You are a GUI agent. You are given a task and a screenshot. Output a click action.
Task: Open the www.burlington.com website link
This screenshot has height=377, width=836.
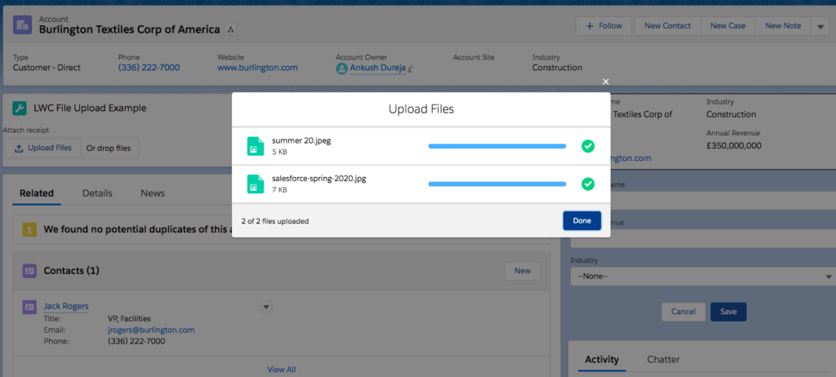pos(257,68)
